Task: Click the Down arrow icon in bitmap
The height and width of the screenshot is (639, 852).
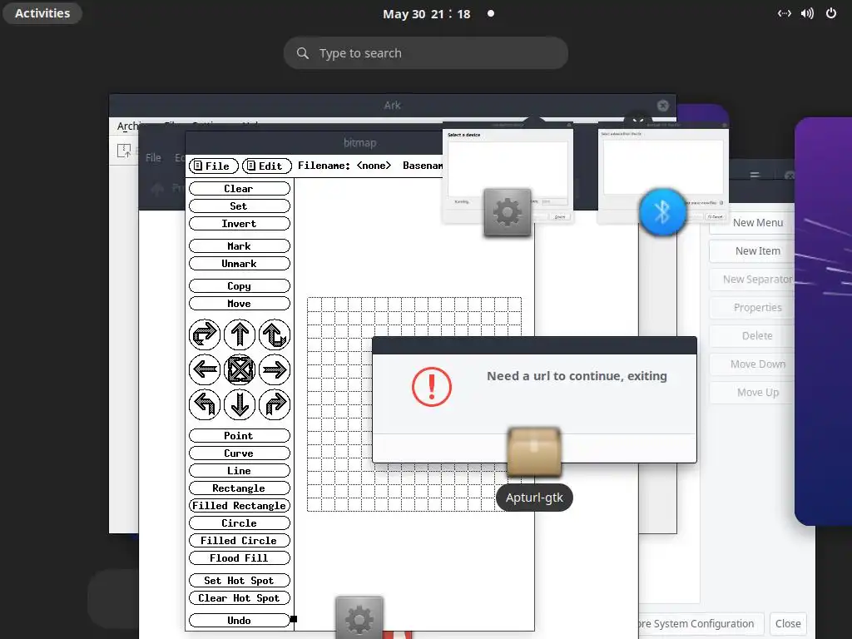Action: 239,404
